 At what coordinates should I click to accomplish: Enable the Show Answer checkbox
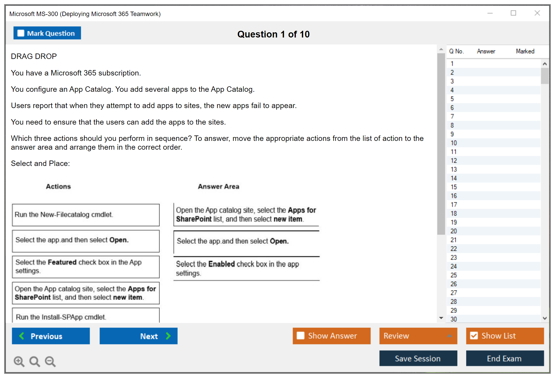pos(300,336)
